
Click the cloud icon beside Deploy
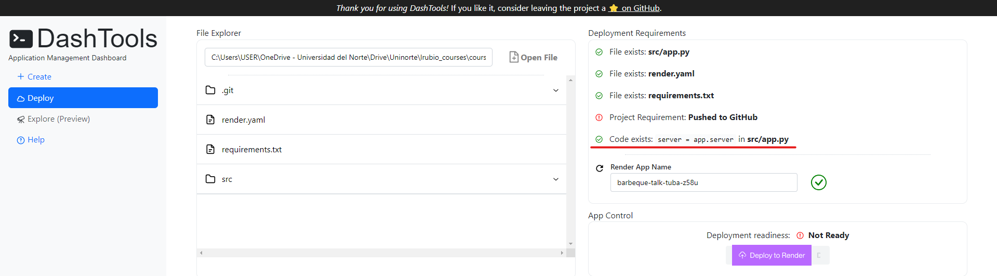coord(21,98)
